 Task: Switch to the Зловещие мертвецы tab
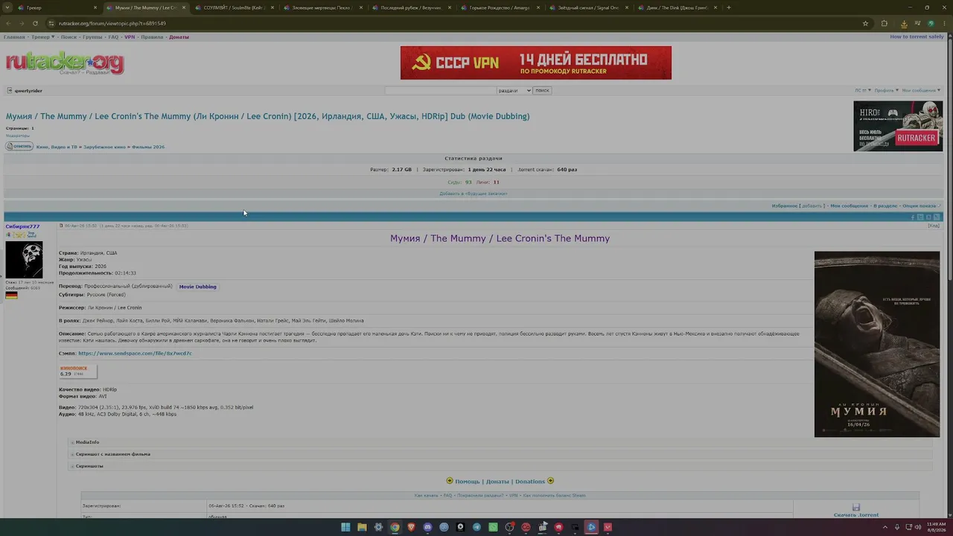click(x=322, y=7)
